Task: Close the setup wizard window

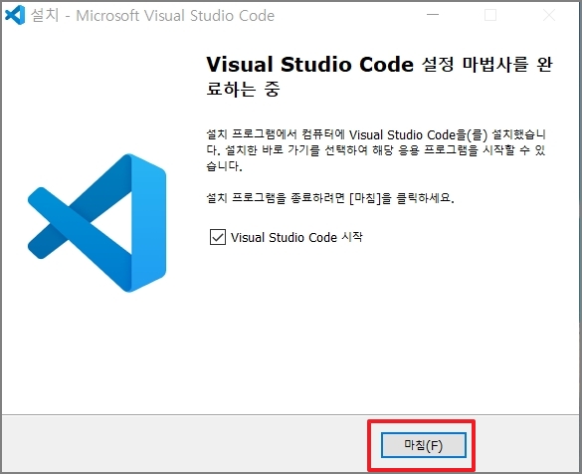Action: pos(549,15)
